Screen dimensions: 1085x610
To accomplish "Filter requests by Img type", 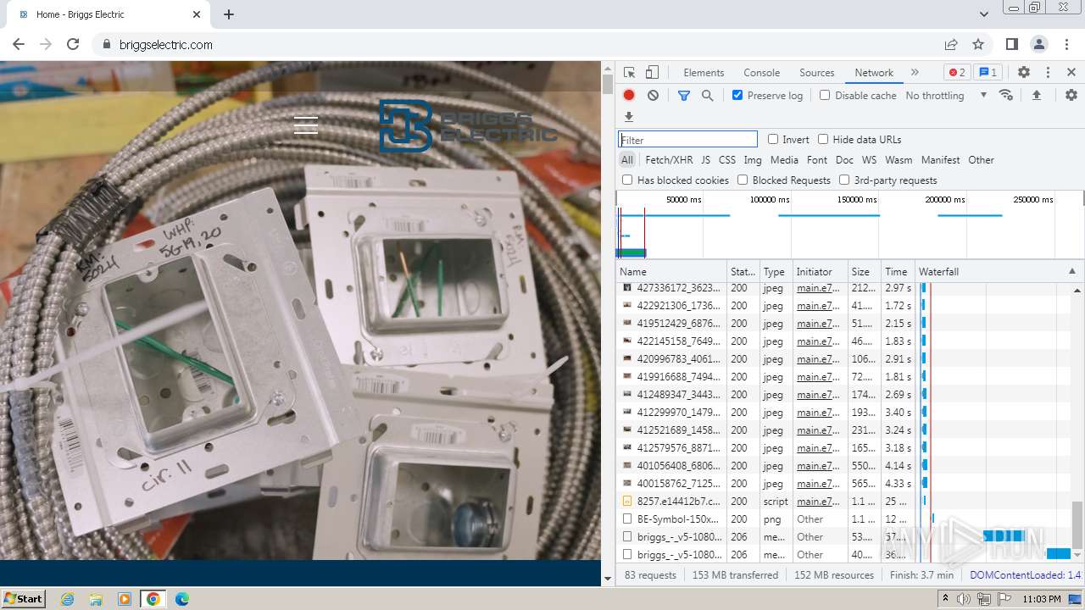I will click(753, 160).
